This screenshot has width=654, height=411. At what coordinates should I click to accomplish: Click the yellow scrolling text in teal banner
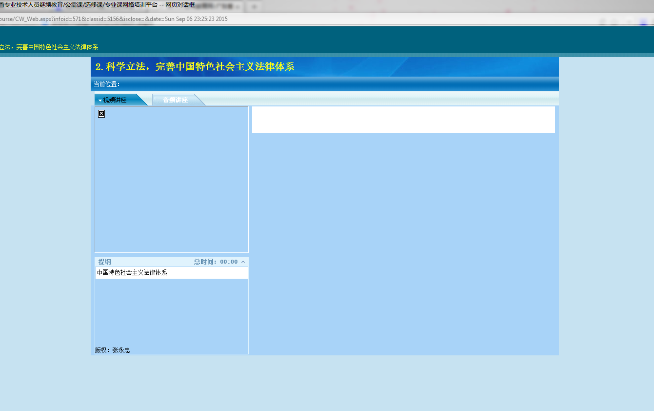tap(49, 47)
